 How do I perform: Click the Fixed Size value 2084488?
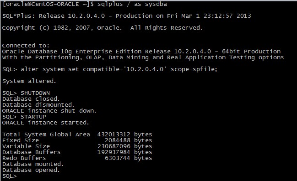coord(118,140)
